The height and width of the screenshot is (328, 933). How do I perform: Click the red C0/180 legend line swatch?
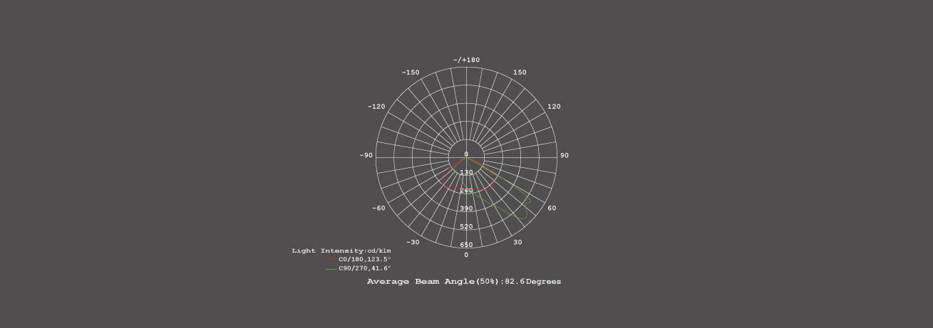point(331,260)
